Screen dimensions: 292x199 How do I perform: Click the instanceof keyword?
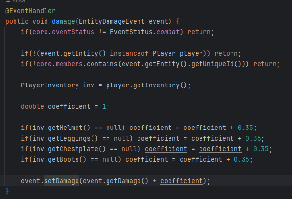pos(129,53)
